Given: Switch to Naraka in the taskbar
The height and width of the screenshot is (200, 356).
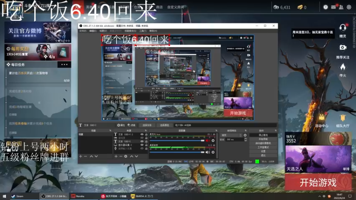Looking at the screenshot, I should [x=78, y=196].
